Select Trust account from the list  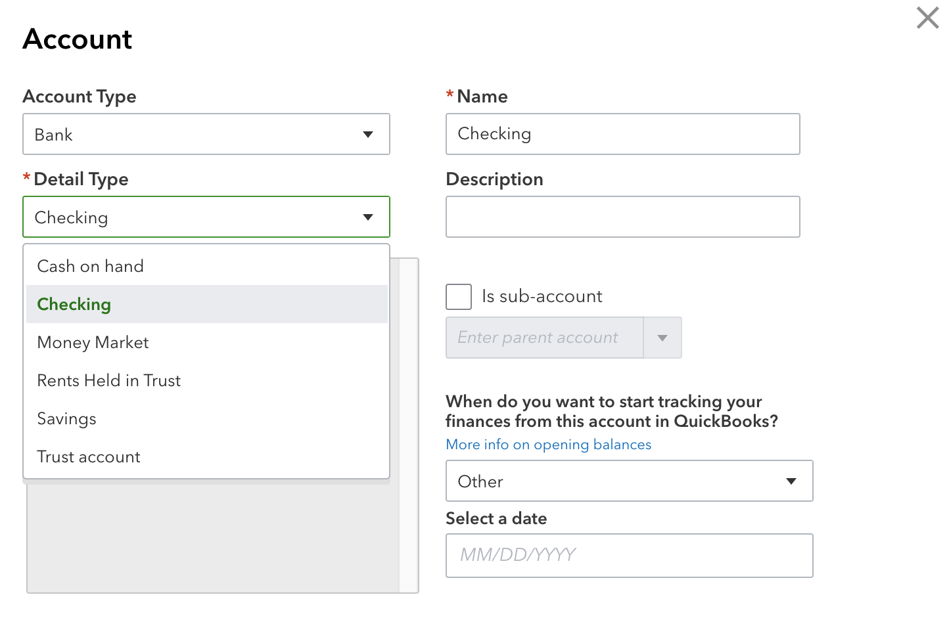point(89,456)
